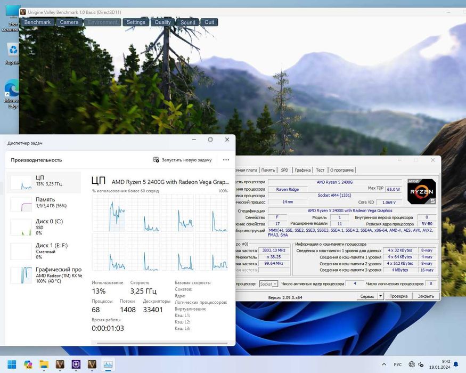Click 'Raven Ridge' code name field
This screenshot has width=466, height=373.
(x=288, y=190)
